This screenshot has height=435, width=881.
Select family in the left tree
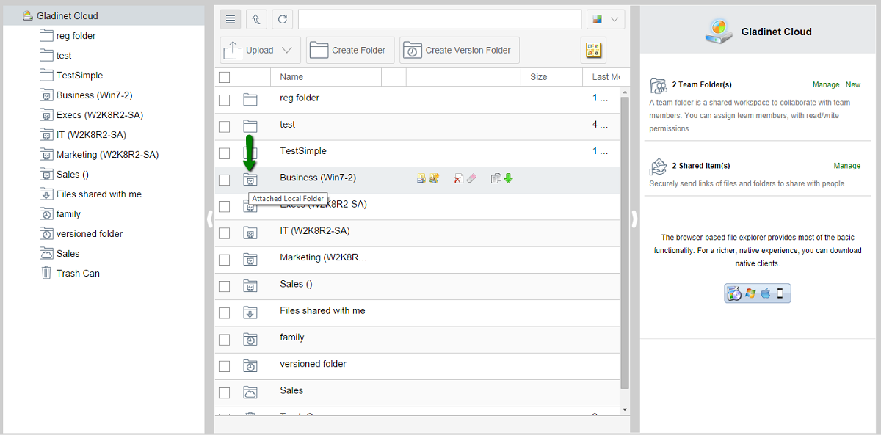click(68, 213)
